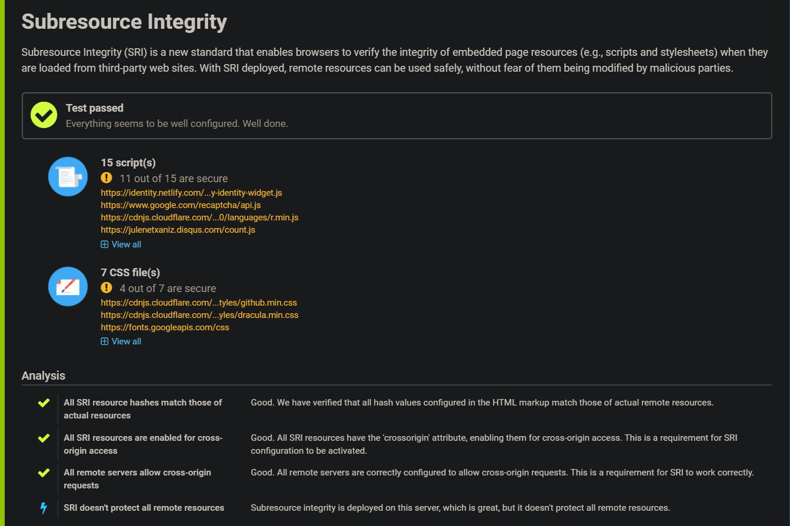
Task: Click the warning icon beside '11 out of 15 are secure'
Action: [106, 177]
